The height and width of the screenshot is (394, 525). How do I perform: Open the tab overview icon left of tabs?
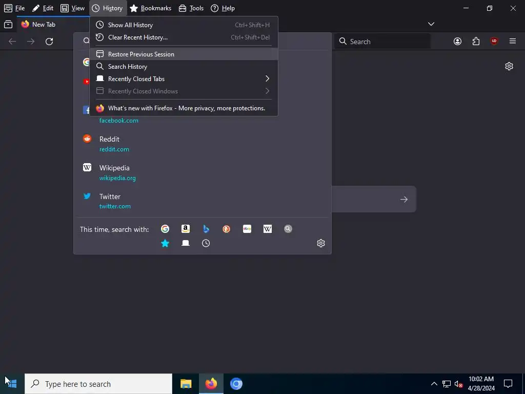[8, 24]
